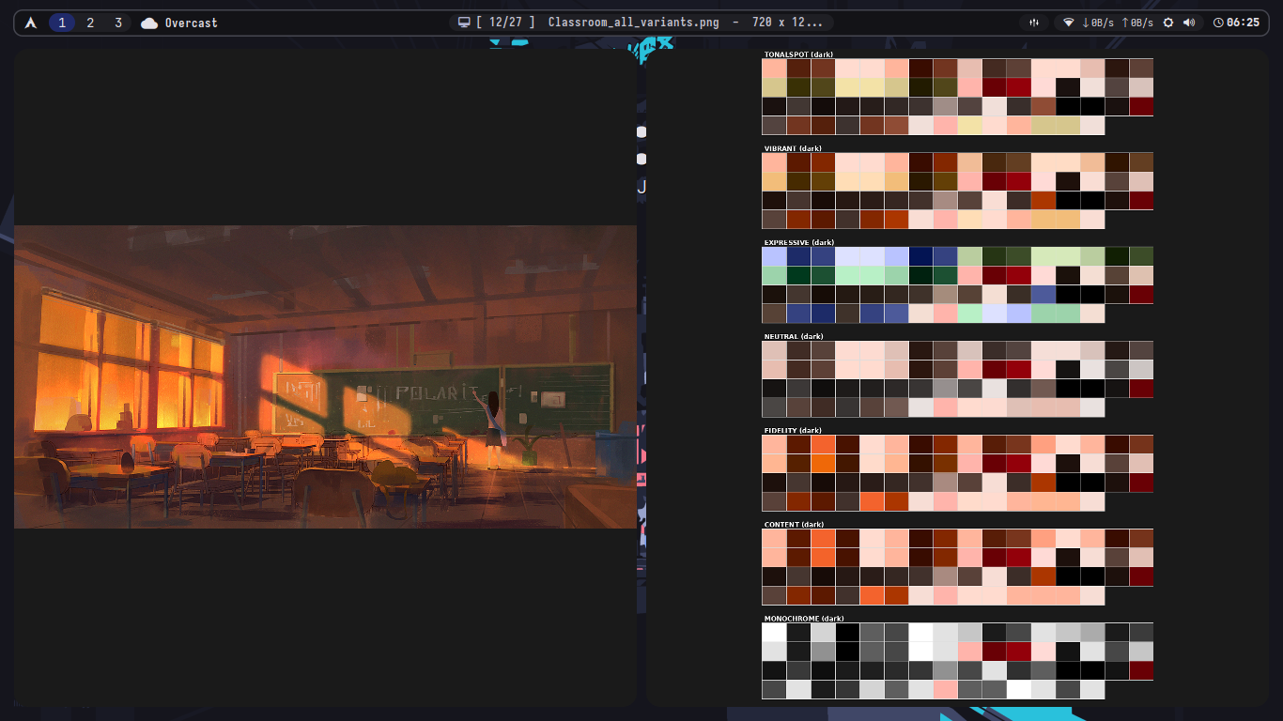This screenshot has height=721, width=1283.
Task: Click the monitor icon beside the image counter
Action: (x=464, y=21)
